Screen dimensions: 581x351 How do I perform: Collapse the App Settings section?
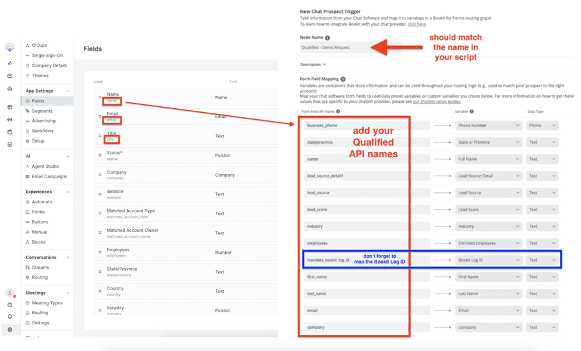[67, 91]
